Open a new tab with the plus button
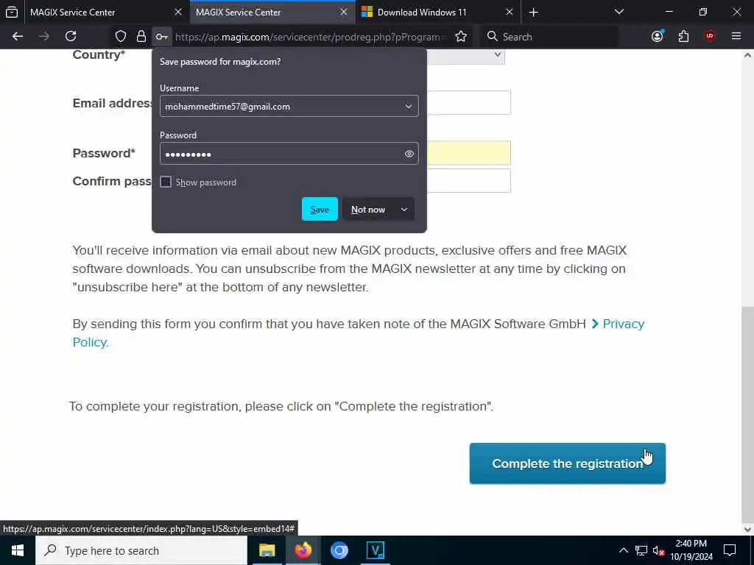754x565 pixels. [533, 13]
